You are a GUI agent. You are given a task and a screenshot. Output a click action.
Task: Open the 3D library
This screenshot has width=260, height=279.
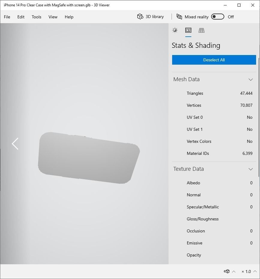[151, 17]
